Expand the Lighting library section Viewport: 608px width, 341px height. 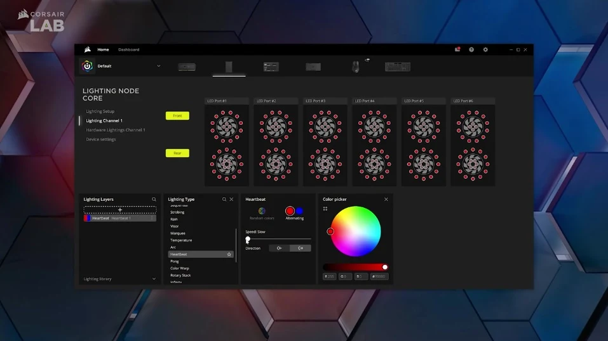[120, 279]
